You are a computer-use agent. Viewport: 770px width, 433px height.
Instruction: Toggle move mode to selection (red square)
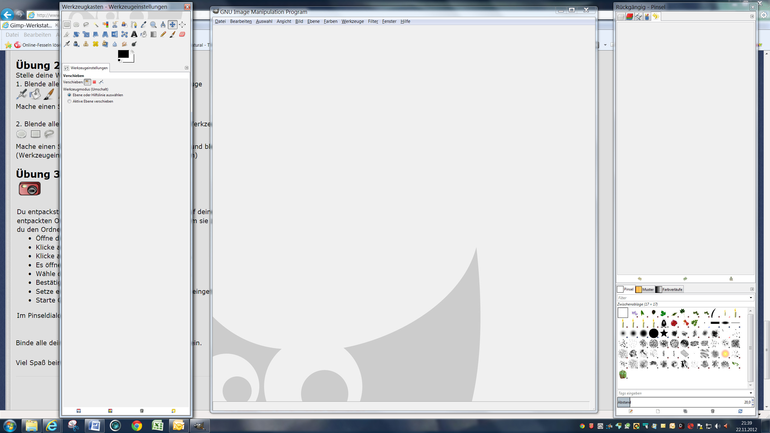tap(94, 82)
